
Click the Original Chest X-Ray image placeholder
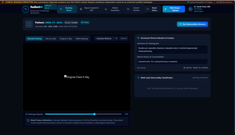[77, 77]
